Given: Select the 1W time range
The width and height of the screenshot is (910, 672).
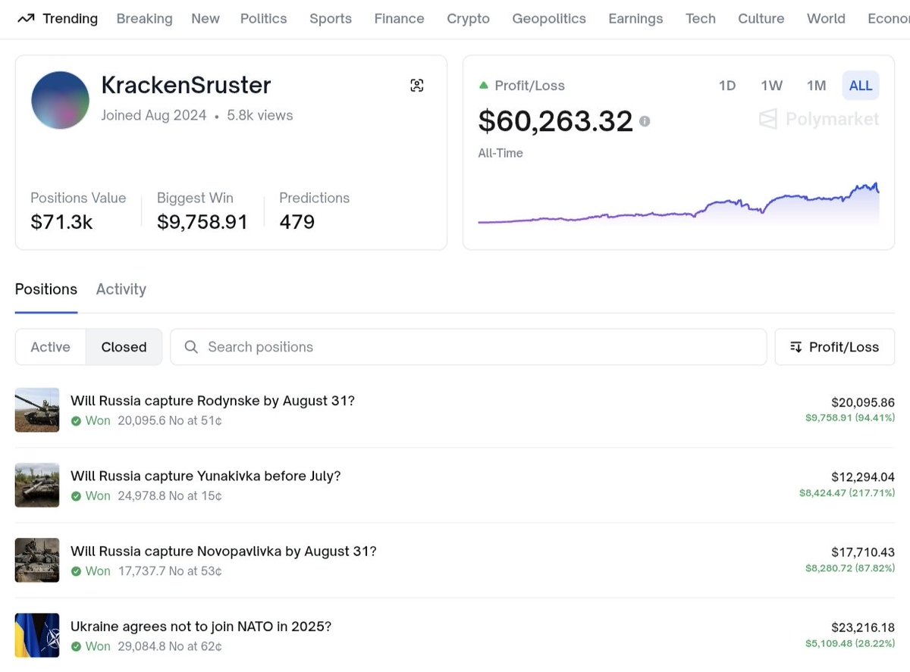Looking at the screenshot, I should coord(772,86).
